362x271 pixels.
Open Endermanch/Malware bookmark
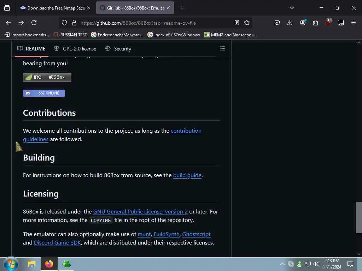tap(117, 35)
